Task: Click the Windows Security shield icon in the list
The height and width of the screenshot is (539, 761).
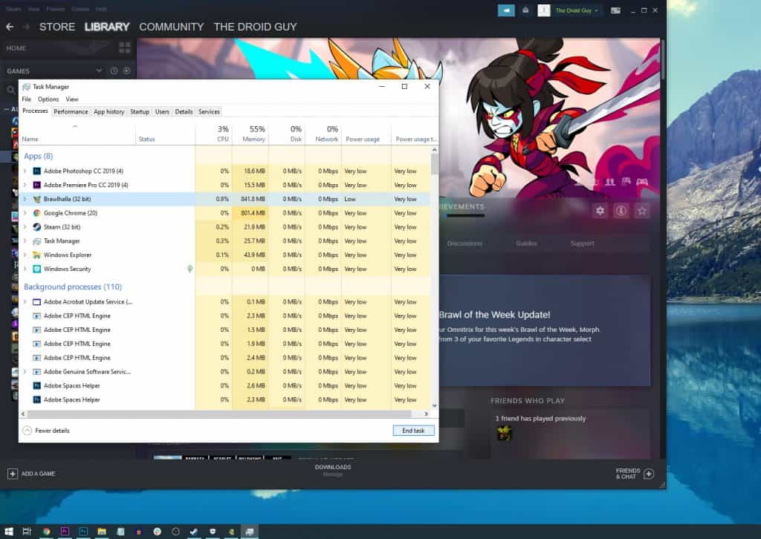Action: 37,269
